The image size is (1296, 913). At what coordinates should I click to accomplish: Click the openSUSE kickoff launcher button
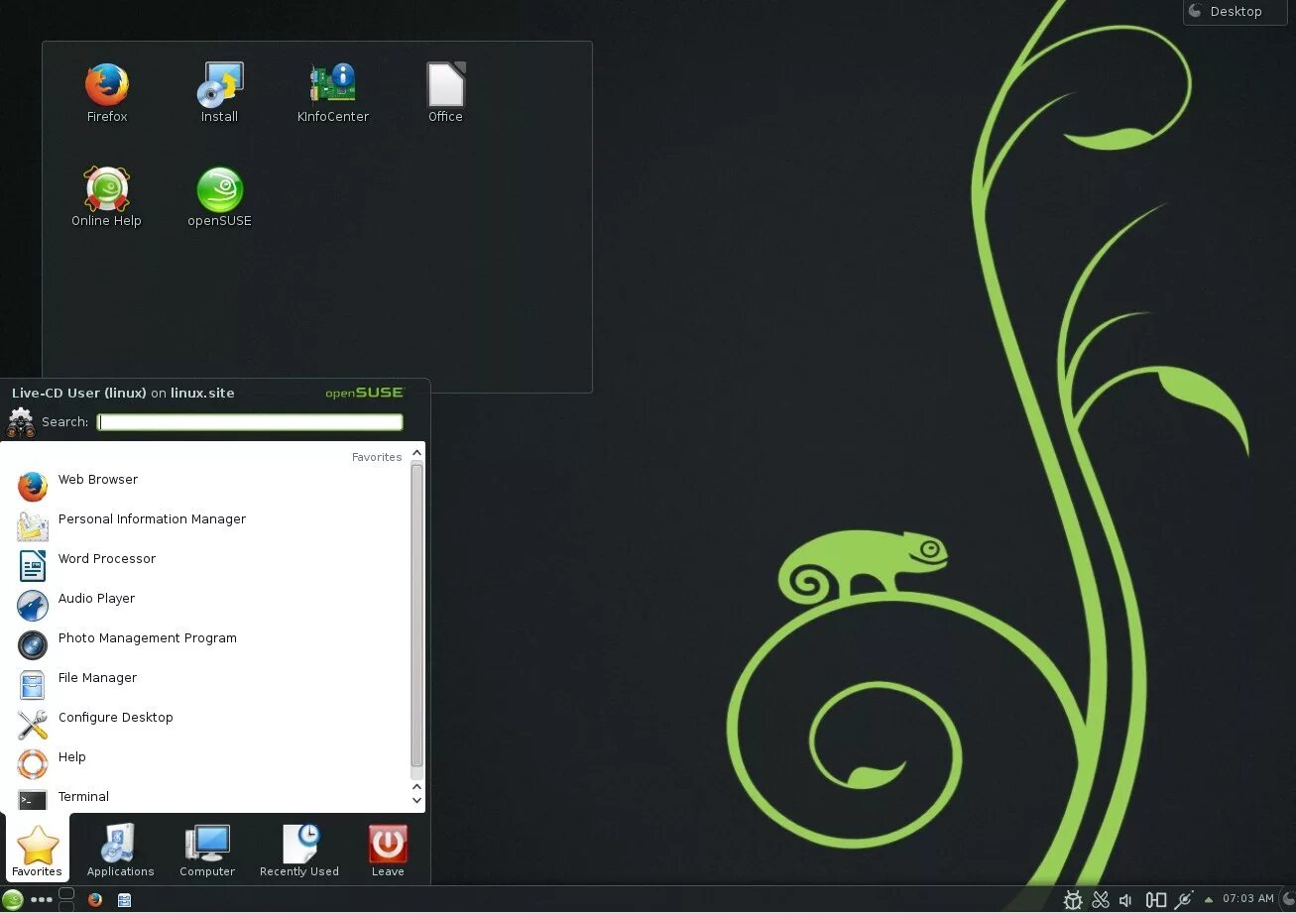coord(13,900)
